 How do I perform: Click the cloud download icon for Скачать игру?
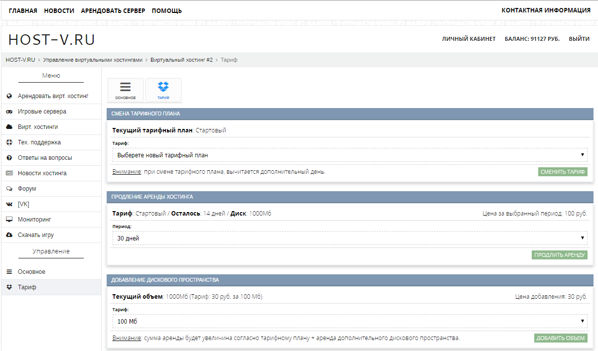point(9,235)
